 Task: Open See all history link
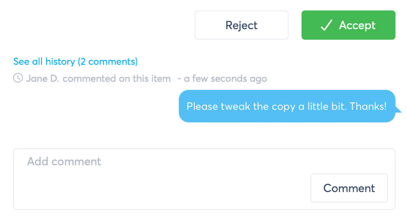pos(75,62)
